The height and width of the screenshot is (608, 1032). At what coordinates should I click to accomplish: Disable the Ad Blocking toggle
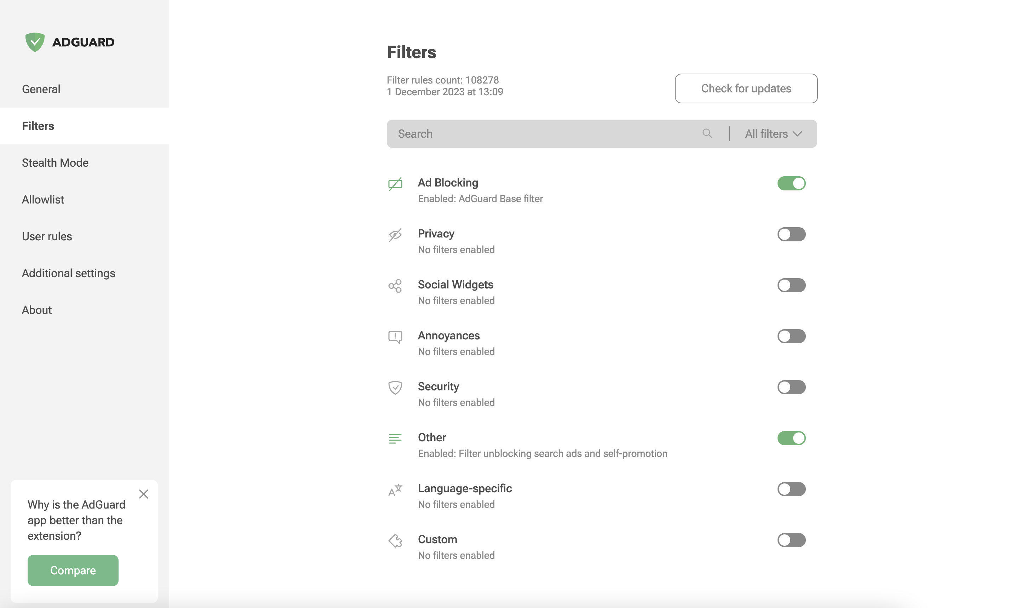point(792,183)
